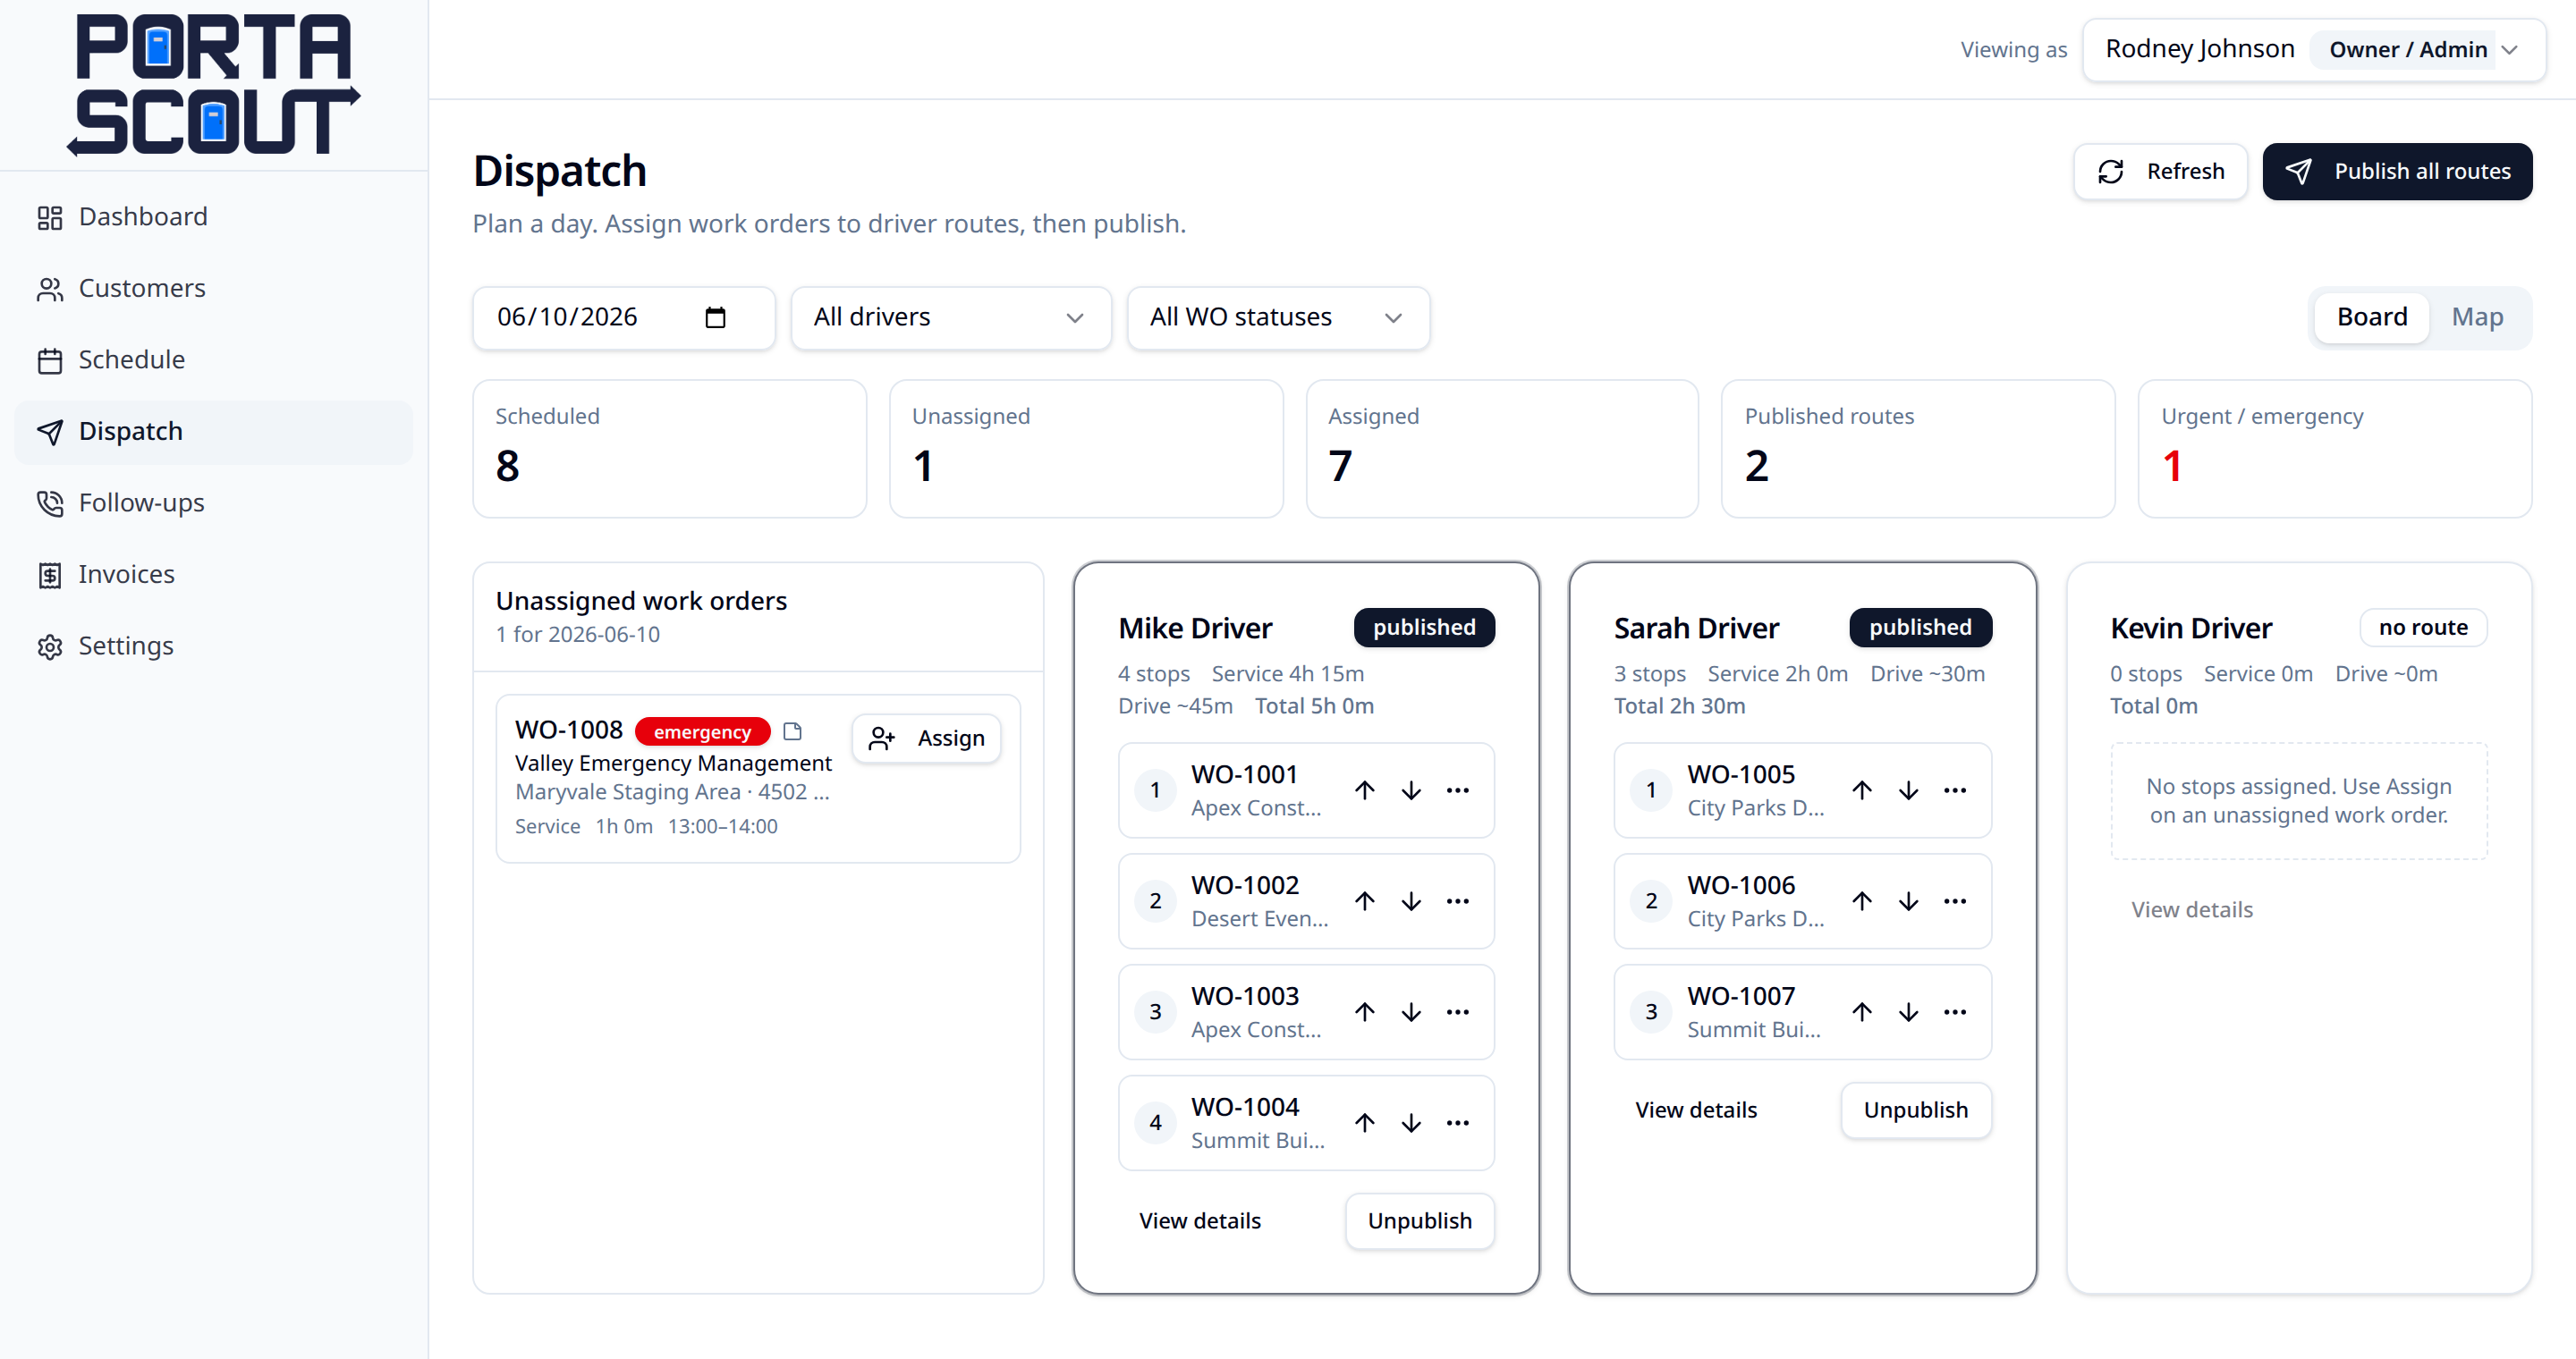Open more options for WO-1005
Viewport: 2576px width, 1359px height.
click(1954, 790)
